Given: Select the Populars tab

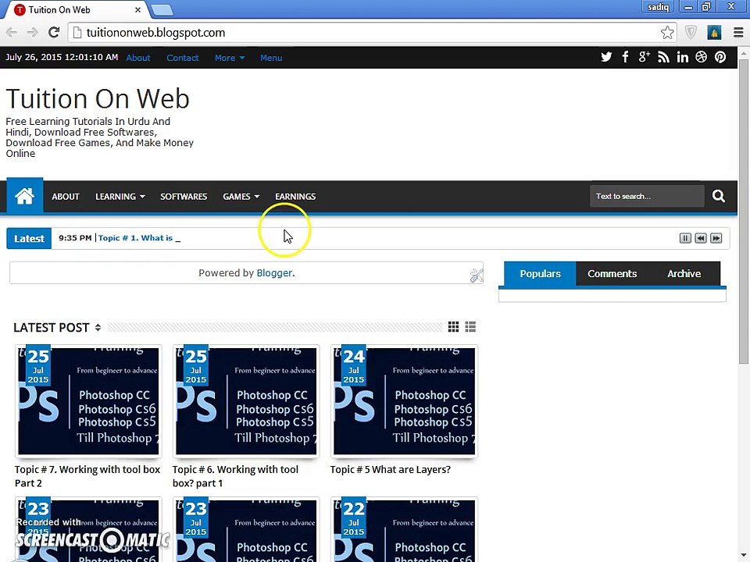Looking at the screenshot, I should pyautogui.click(x=540, y=273).
